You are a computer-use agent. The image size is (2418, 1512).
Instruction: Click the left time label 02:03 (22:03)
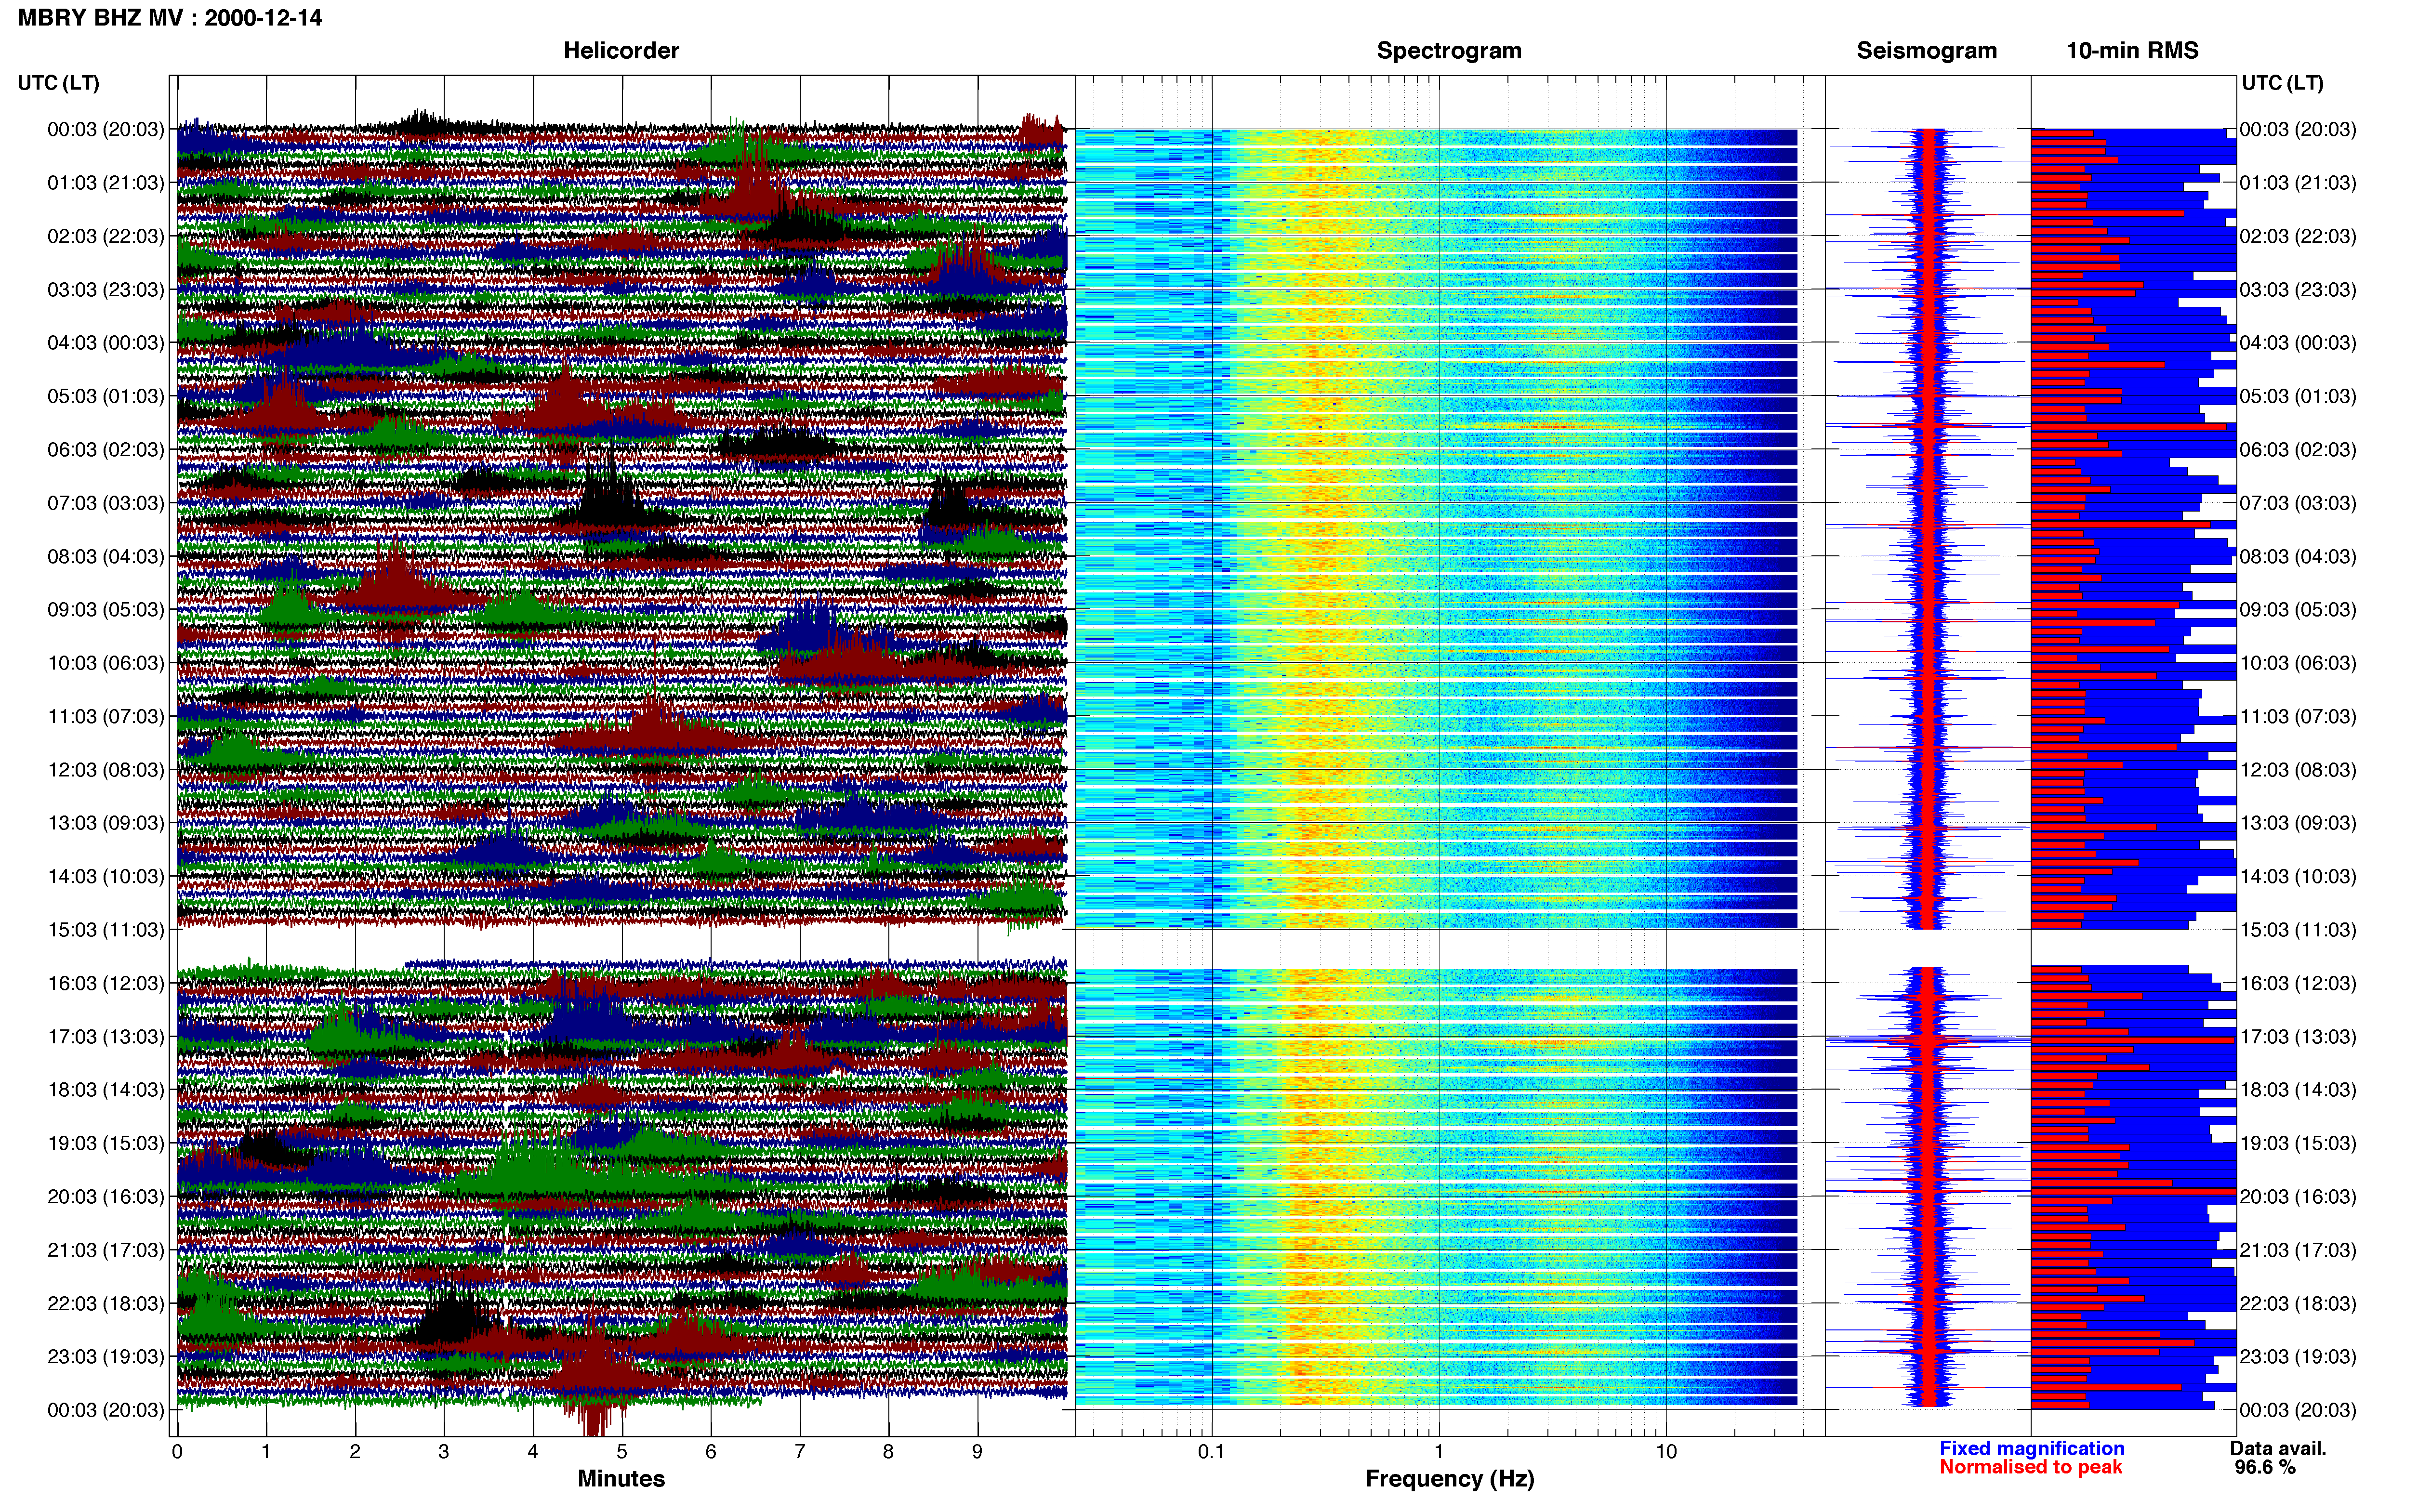(x=106, y=236)
